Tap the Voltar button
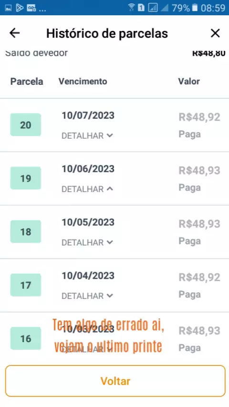 pyautogui.click(x=115, y=381)
